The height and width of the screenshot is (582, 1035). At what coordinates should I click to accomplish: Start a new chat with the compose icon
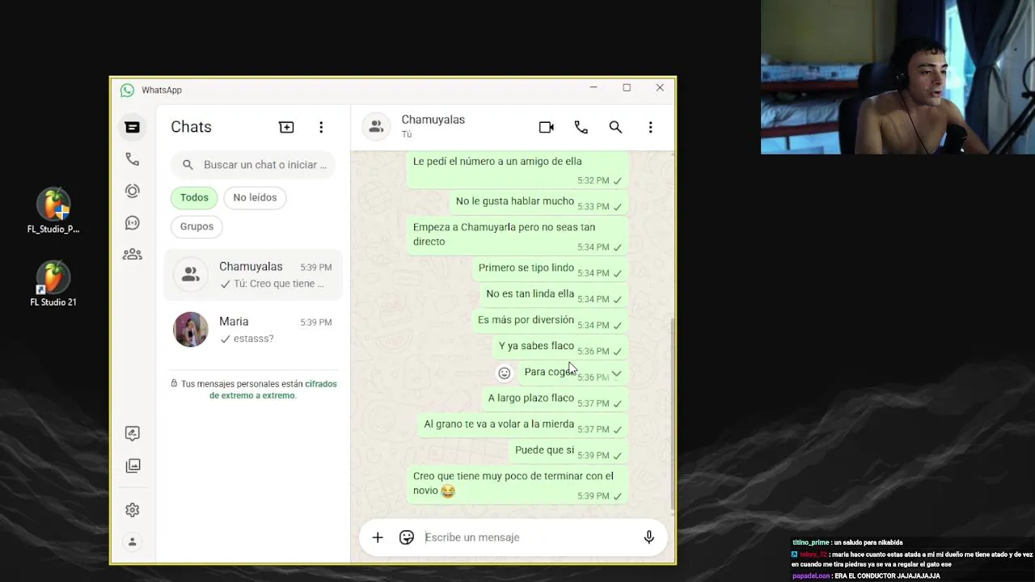point(286,127)
